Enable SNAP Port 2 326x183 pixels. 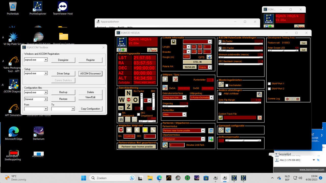(269, 89)
